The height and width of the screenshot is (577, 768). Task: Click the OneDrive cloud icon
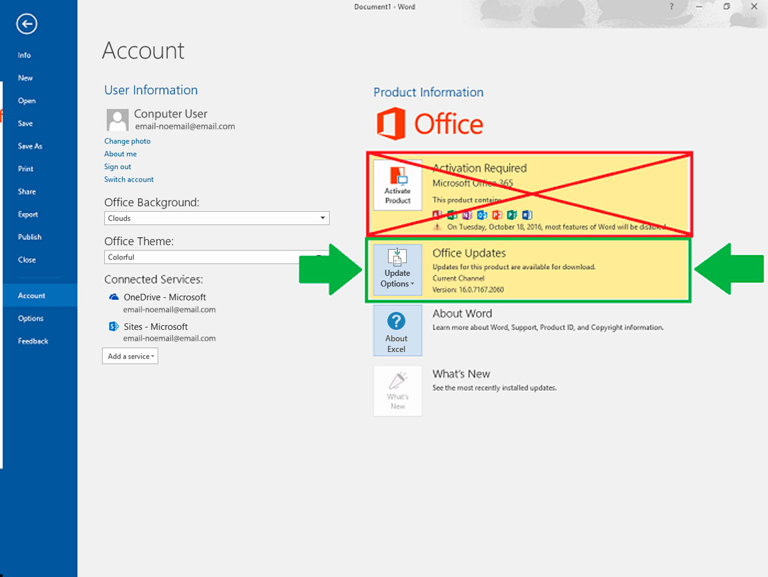[114, 297]
